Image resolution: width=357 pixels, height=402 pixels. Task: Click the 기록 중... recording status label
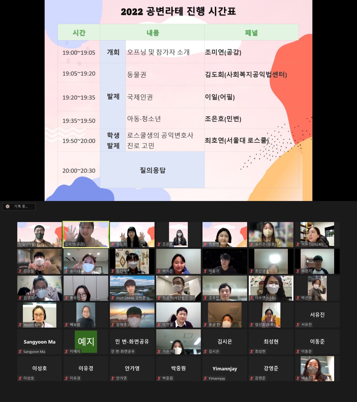point(21,206)
